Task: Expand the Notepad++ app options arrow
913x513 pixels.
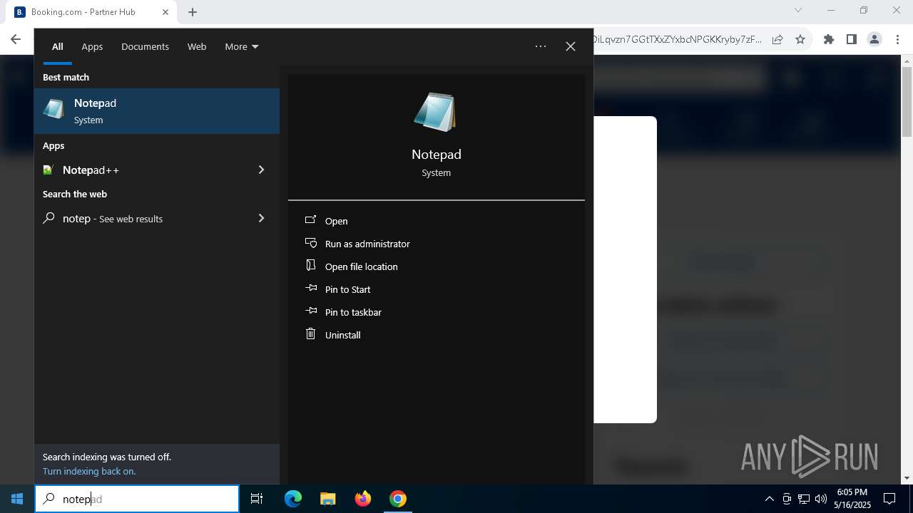Action: click(x=261, y=170)
